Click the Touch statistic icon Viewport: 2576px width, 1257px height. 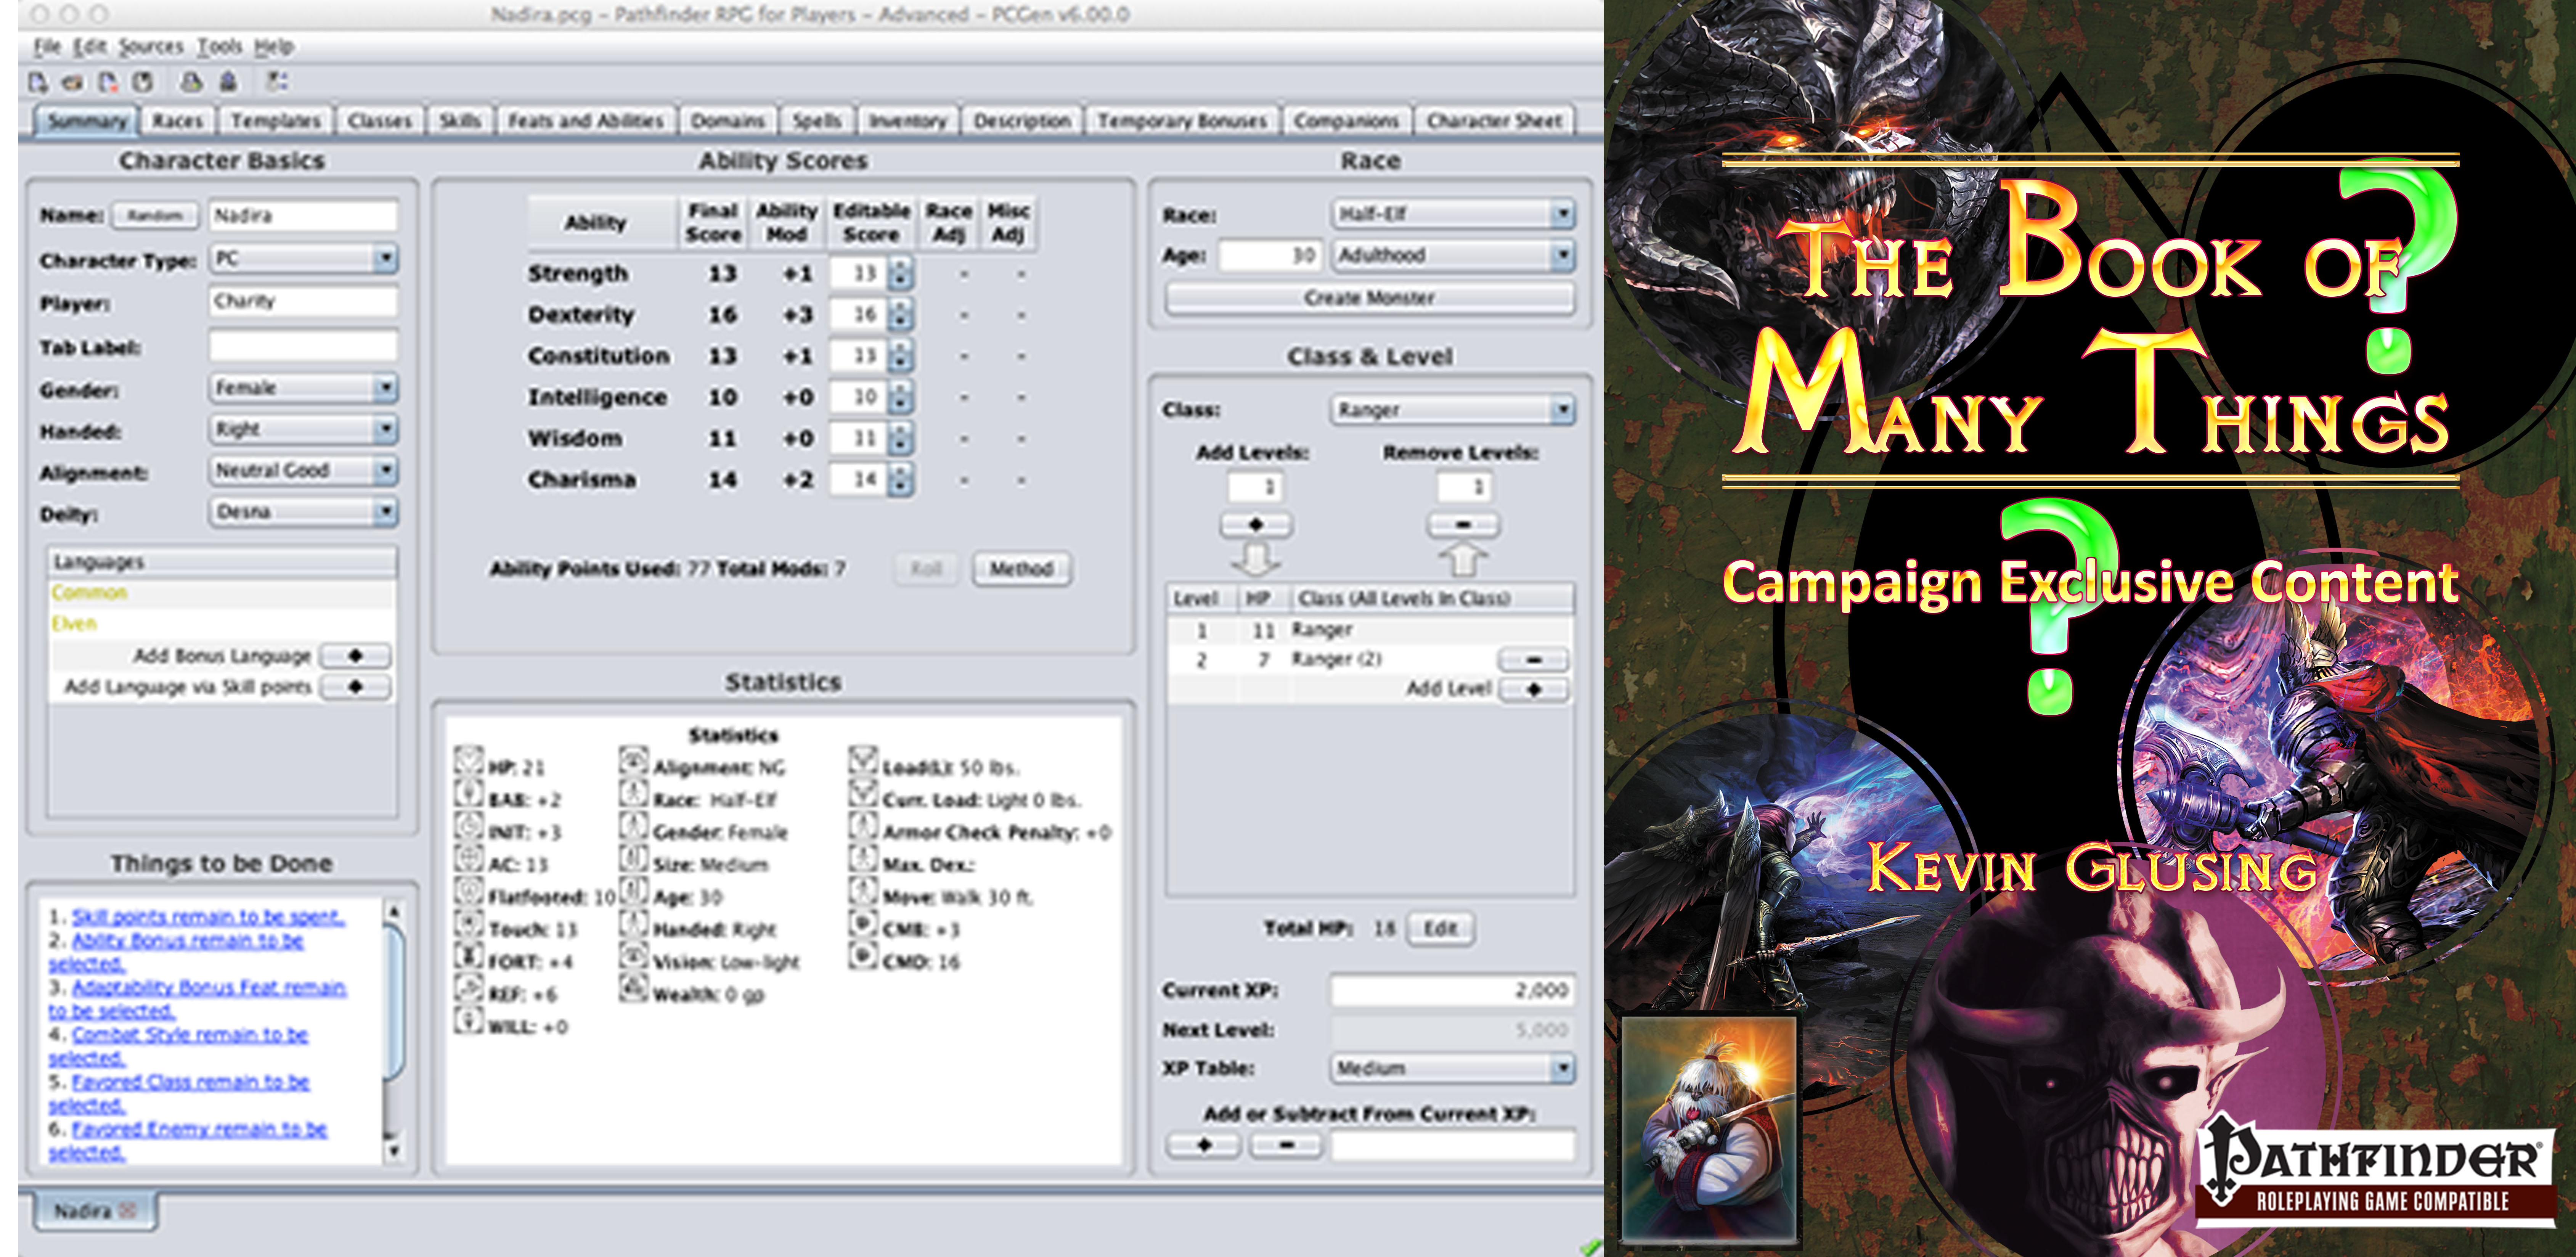pyautogui.click(x=469, y=923)
